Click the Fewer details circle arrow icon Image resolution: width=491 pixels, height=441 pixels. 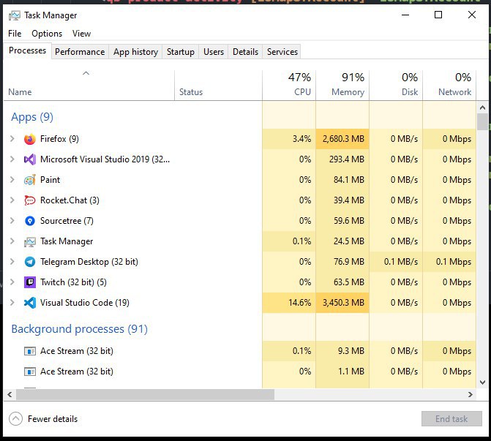[15, 419]
